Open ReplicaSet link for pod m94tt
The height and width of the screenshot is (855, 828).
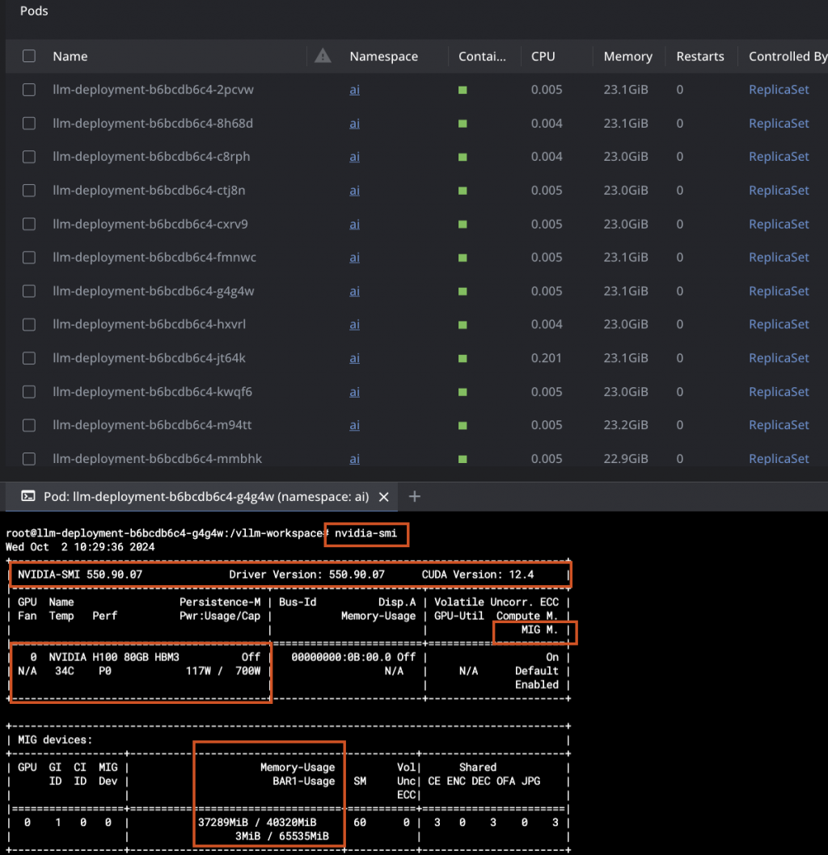779,425
